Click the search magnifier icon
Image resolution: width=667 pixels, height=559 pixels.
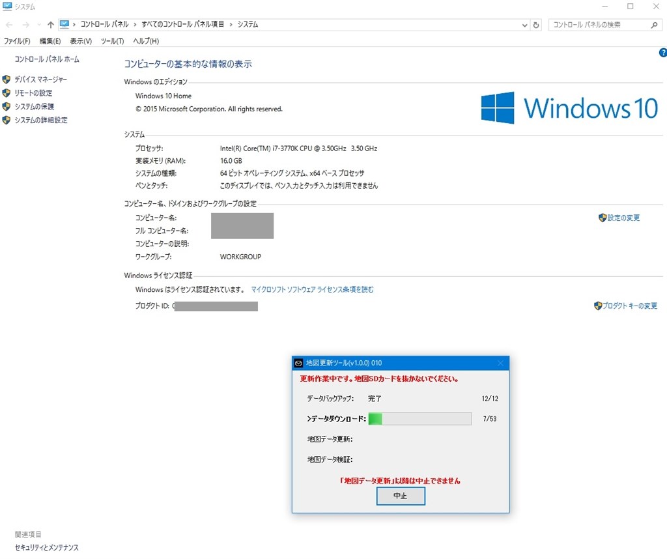654,25
